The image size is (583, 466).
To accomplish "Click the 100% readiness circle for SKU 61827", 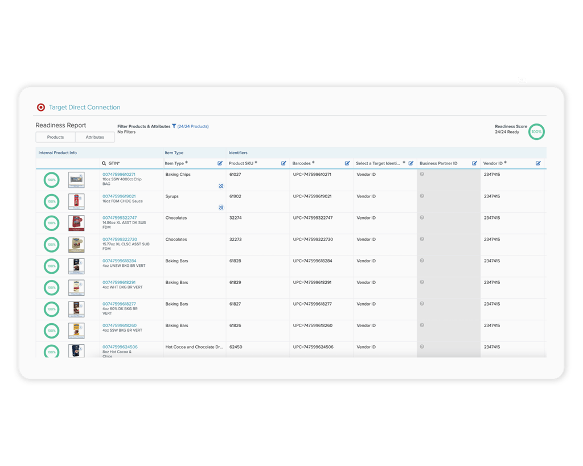I will (52, 309).
